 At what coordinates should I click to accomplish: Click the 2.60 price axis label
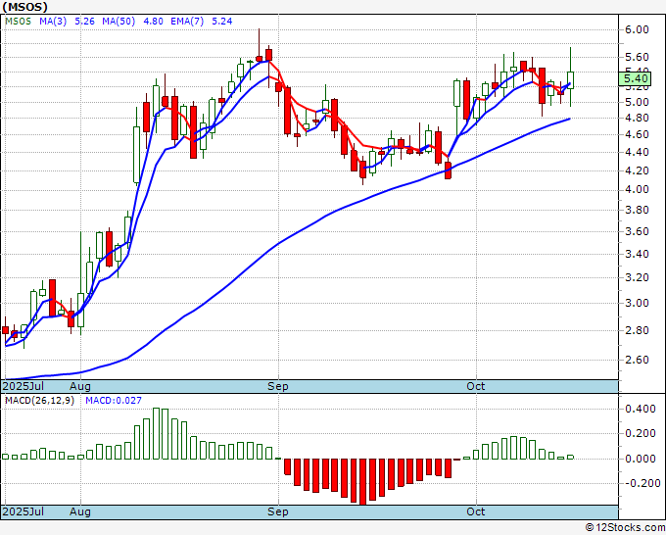pyautogui.click(x=638, y=360)
